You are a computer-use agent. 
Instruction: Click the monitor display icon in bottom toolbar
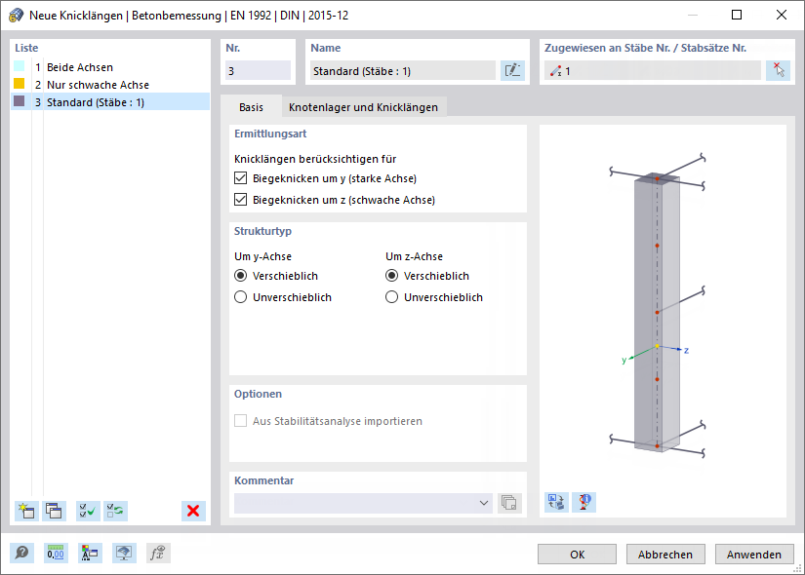tap(124, 553)
